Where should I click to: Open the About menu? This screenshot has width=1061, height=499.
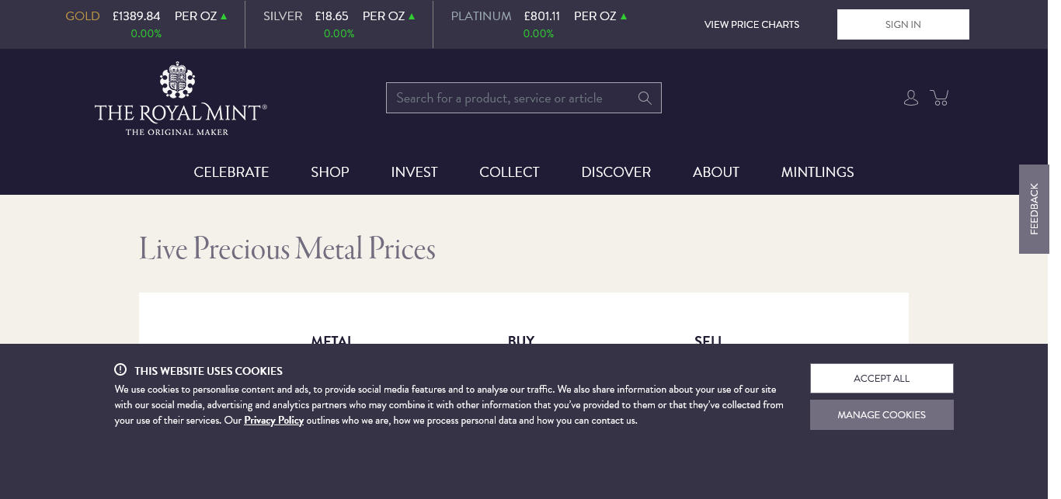(716, 172)
